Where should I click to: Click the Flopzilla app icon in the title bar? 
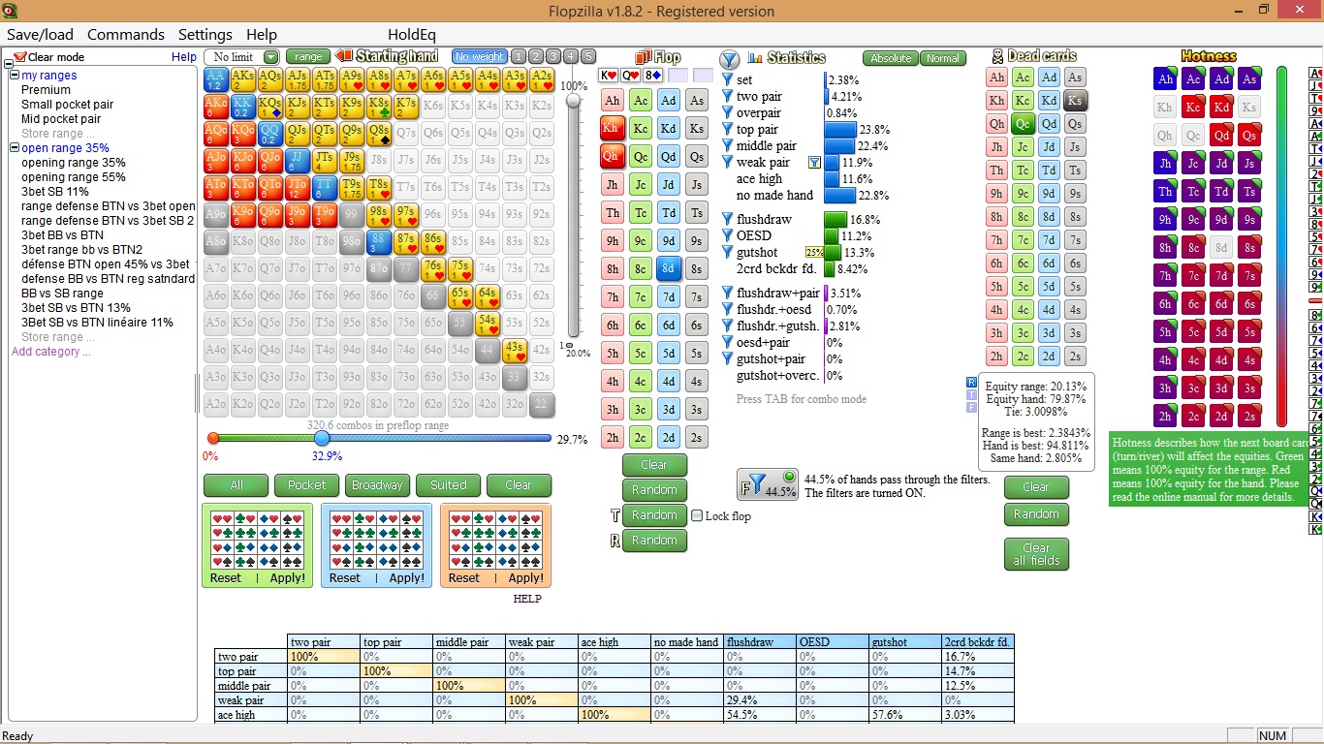tap(11, 11)
